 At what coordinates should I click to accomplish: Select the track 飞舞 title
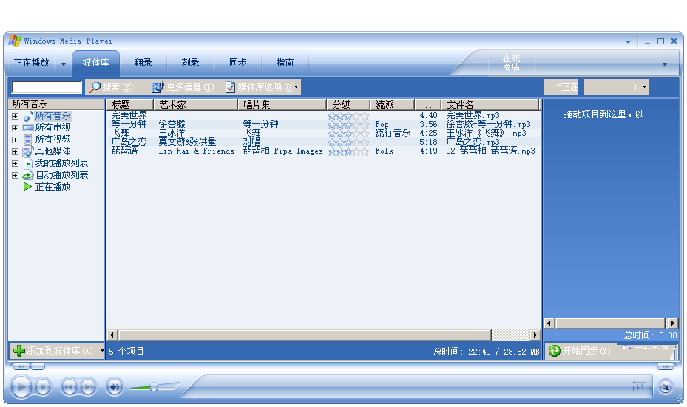coord(120,133)
